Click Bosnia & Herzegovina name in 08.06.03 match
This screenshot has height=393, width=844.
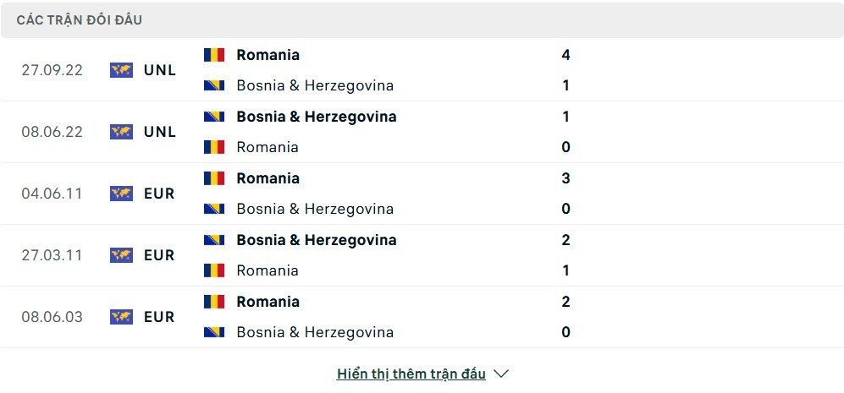click(x=315, y=332)
